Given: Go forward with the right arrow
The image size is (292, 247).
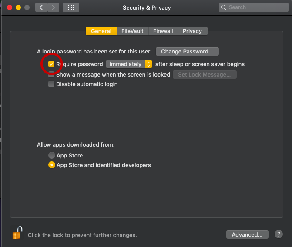Looking at the screenshot, I should [53, 7].
